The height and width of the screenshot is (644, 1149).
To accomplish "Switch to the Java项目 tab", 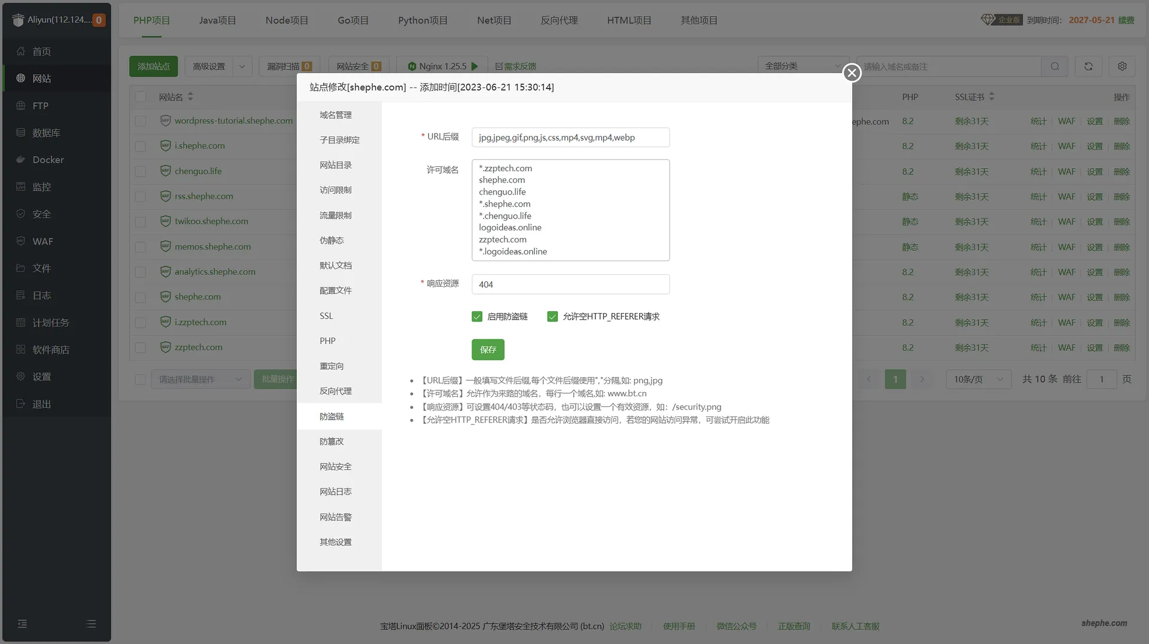I will coord(217,20).
